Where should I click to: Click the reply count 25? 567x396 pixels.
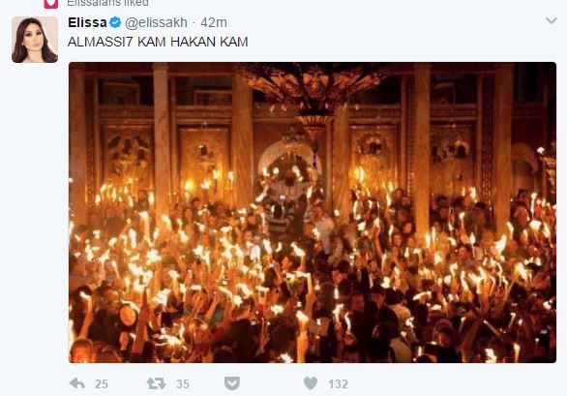point(102,384)
